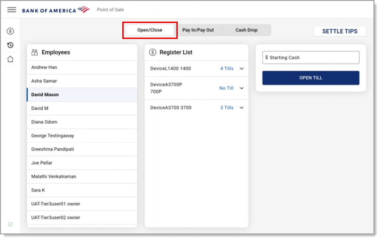This screenshot has height=240, width=380.
Task: Click the No Till link
Action: (x=226, y=88)
